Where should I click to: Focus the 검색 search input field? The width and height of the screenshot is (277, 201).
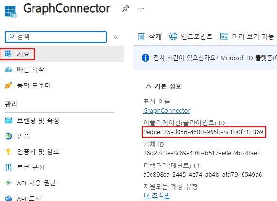(56, 37)
